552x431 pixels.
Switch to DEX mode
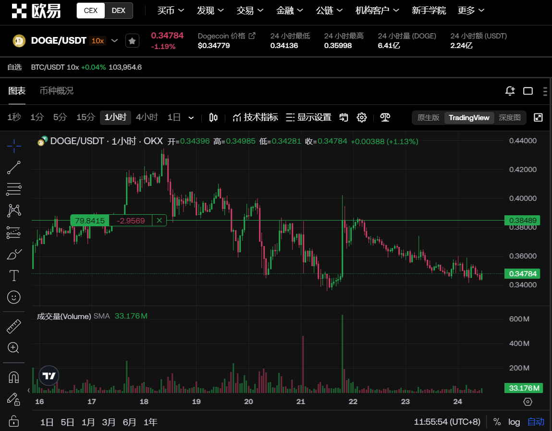coord(119,11)
